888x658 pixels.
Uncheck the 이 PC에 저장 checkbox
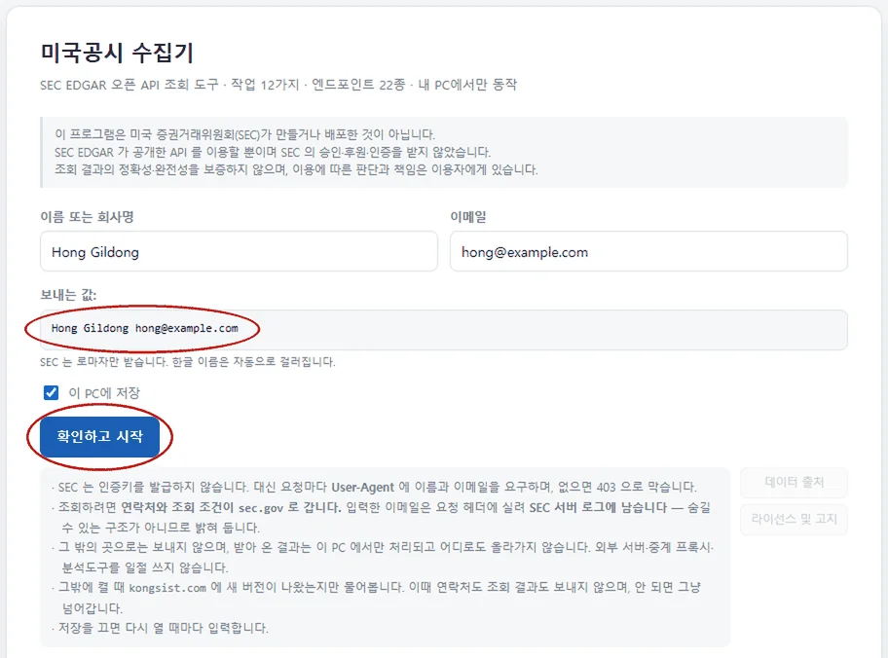coord(51,392)
